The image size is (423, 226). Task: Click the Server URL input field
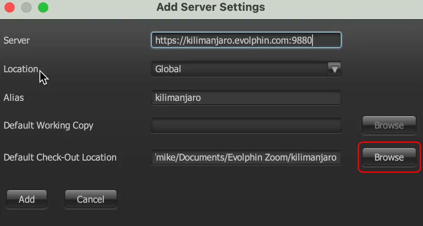coord(246,40)
